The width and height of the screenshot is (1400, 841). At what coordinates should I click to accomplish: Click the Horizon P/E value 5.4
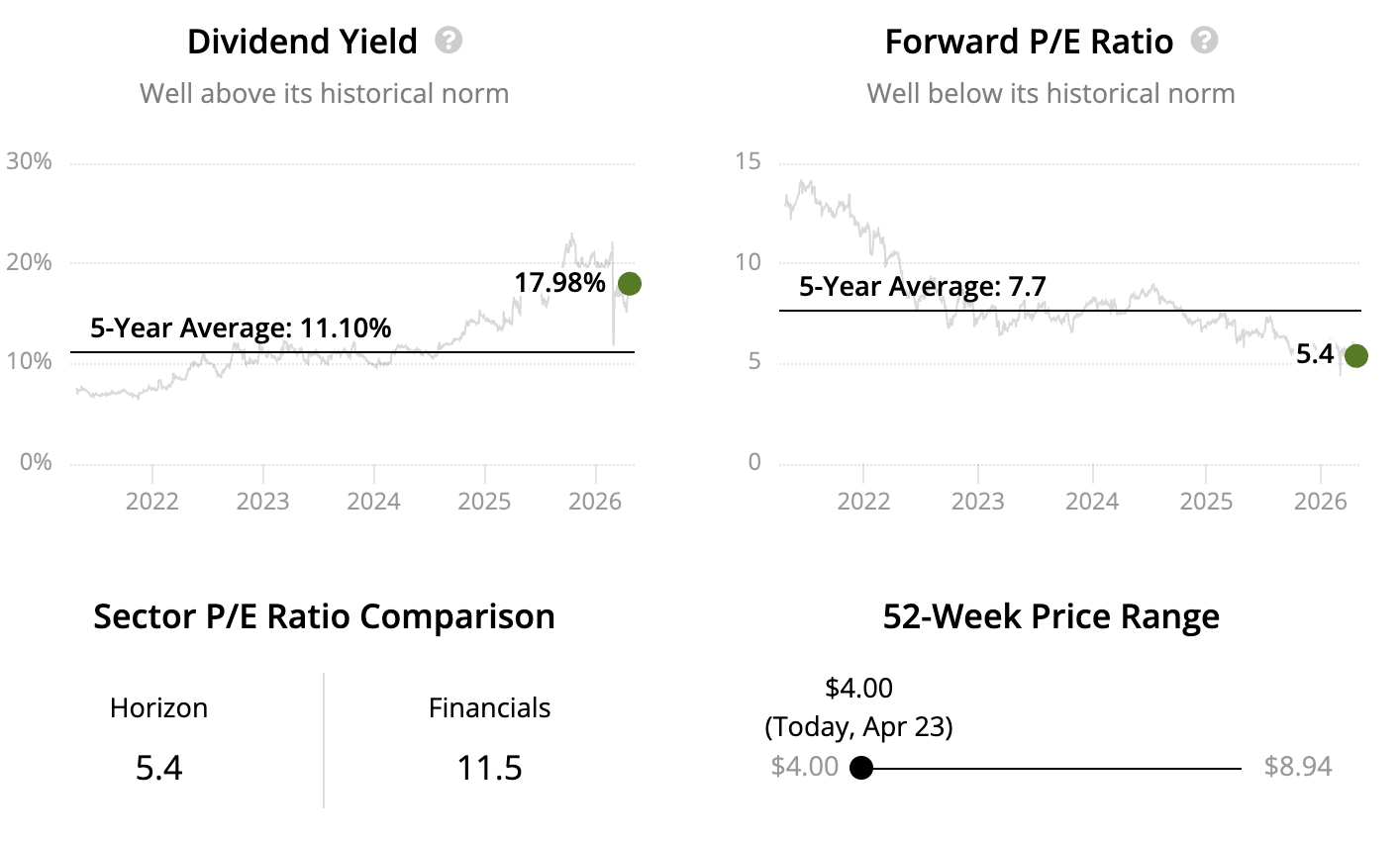point(159,768)
